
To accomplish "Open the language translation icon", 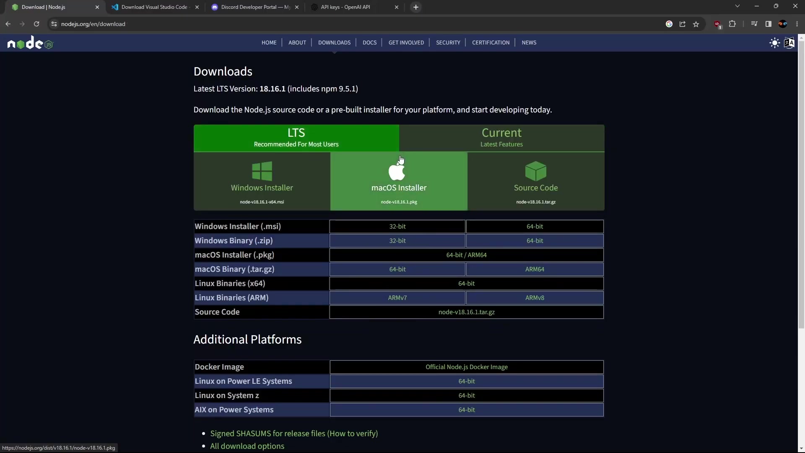I will (789, 43).
